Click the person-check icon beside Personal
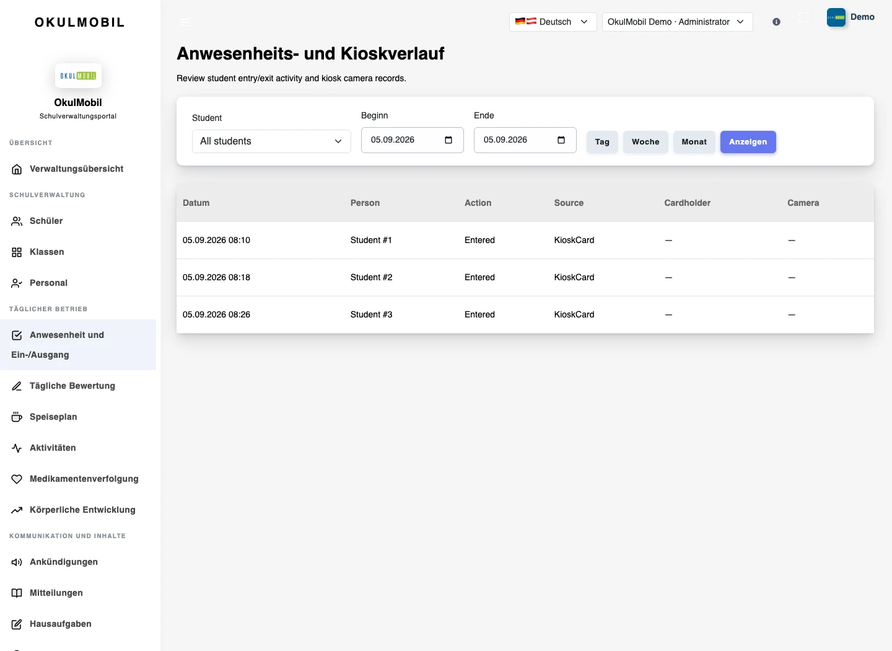The image size is (892, 651). tap(17, 283)
